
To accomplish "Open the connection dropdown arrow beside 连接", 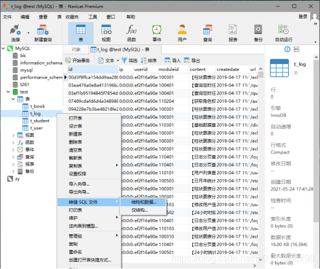I will click(28, 33).
